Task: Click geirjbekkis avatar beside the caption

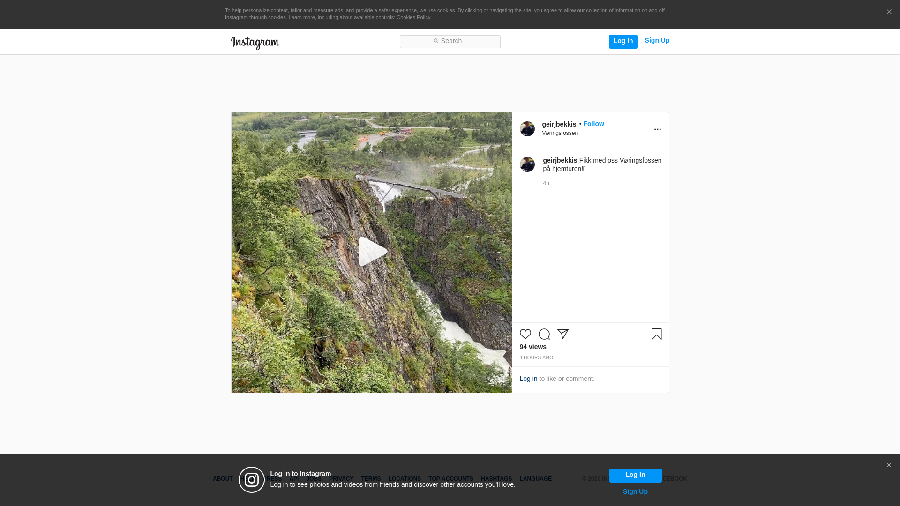Action: pos(527,164)
